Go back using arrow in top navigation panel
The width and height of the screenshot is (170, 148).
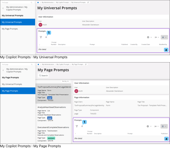pos(3,8)
